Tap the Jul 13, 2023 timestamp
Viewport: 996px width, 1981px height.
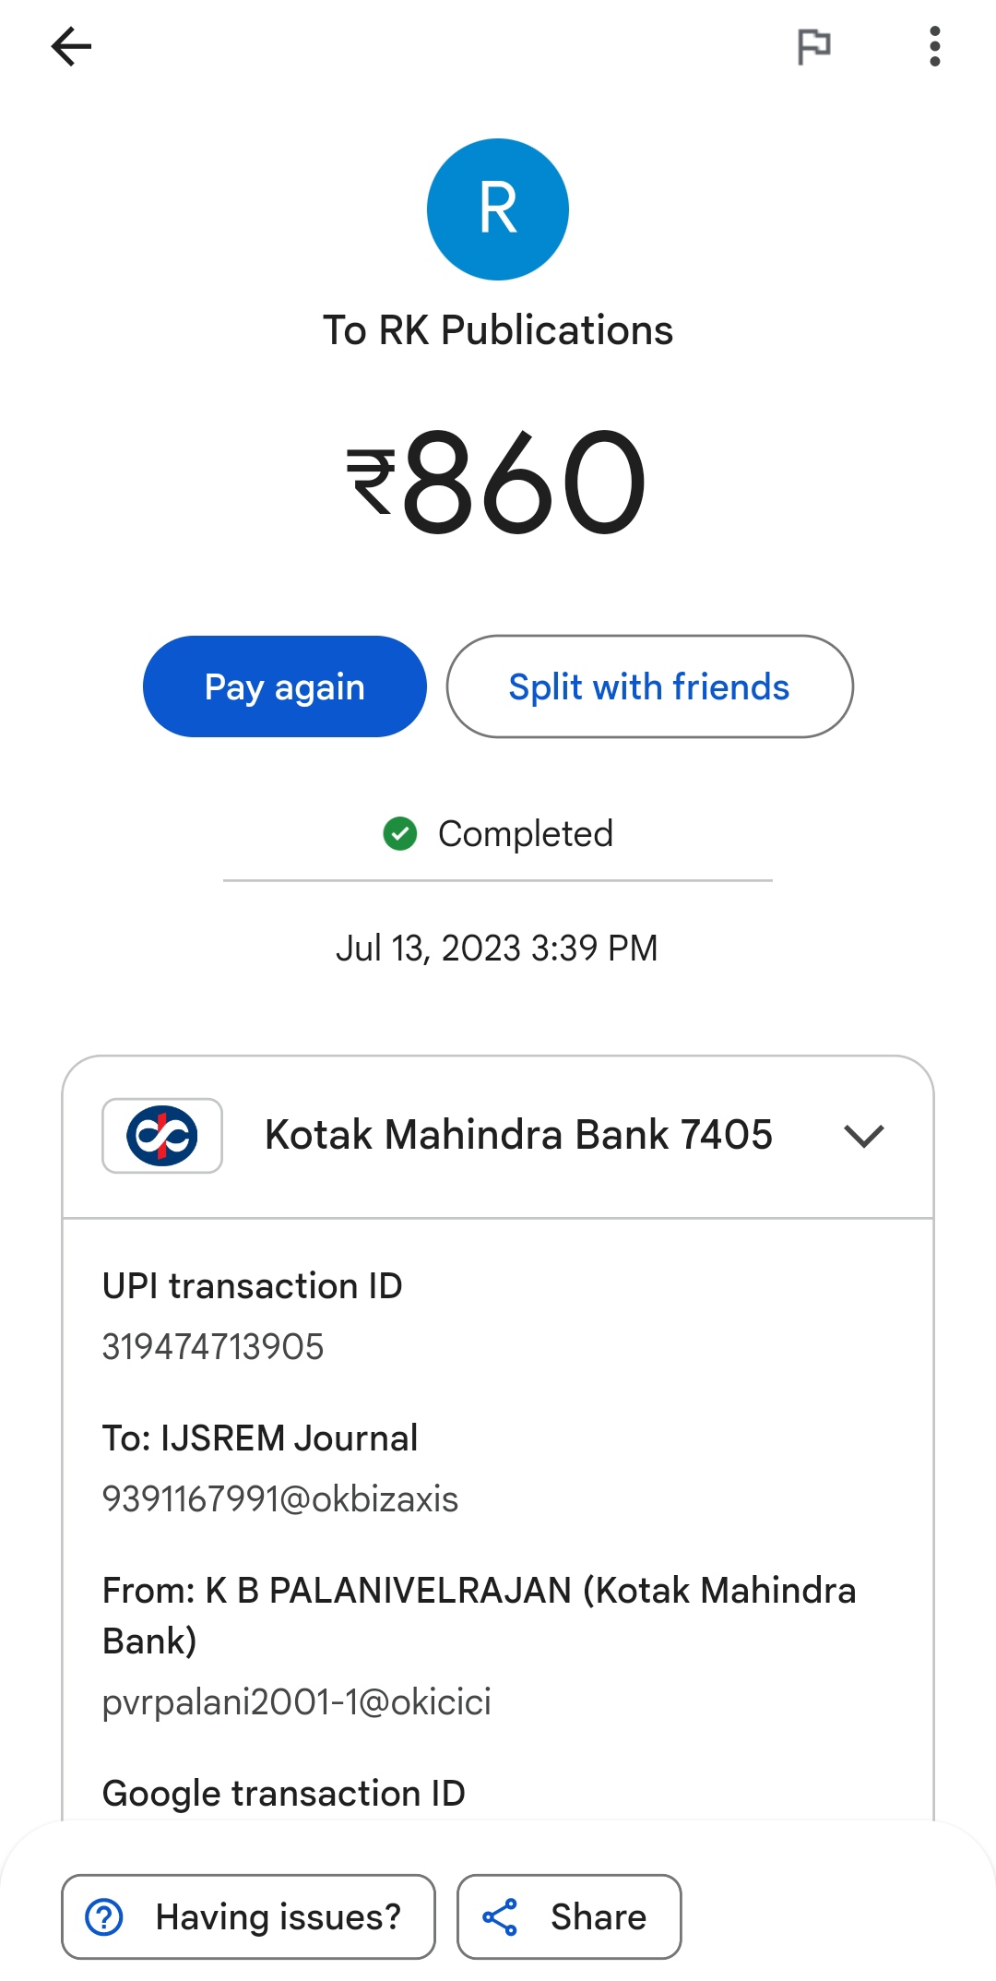tap(497, 948)
